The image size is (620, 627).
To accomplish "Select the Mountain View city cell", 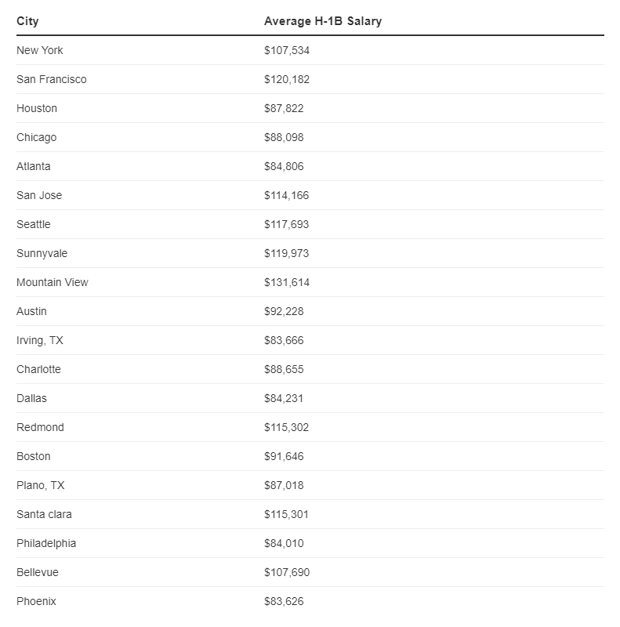I will [53, 282].
